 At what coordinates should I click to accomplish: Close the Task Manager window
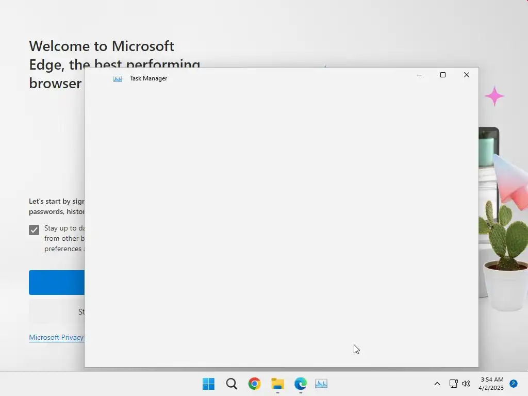[466, 75]
